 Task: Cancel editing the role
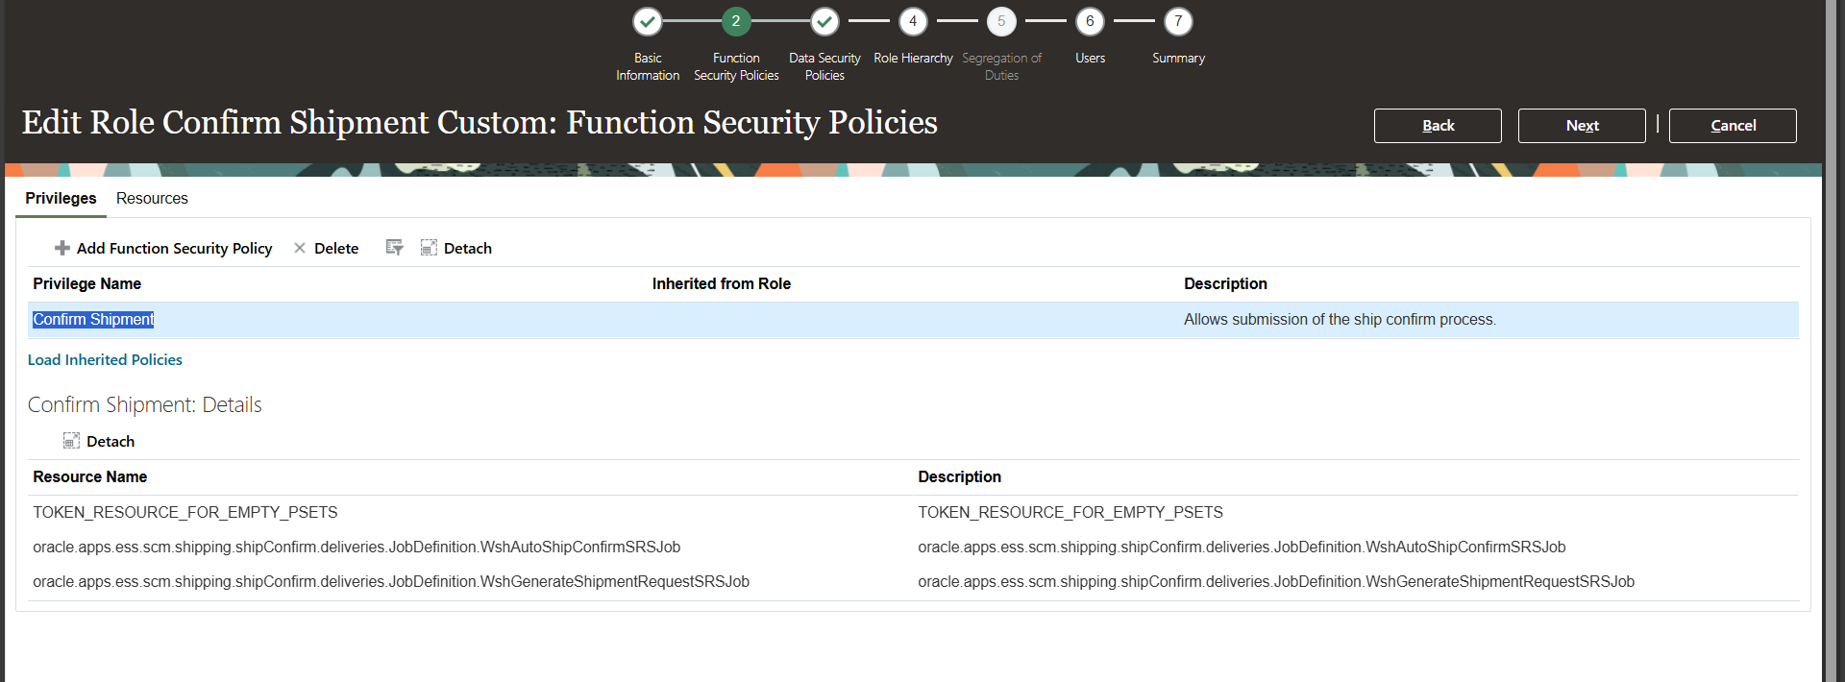click(1733, 126)
